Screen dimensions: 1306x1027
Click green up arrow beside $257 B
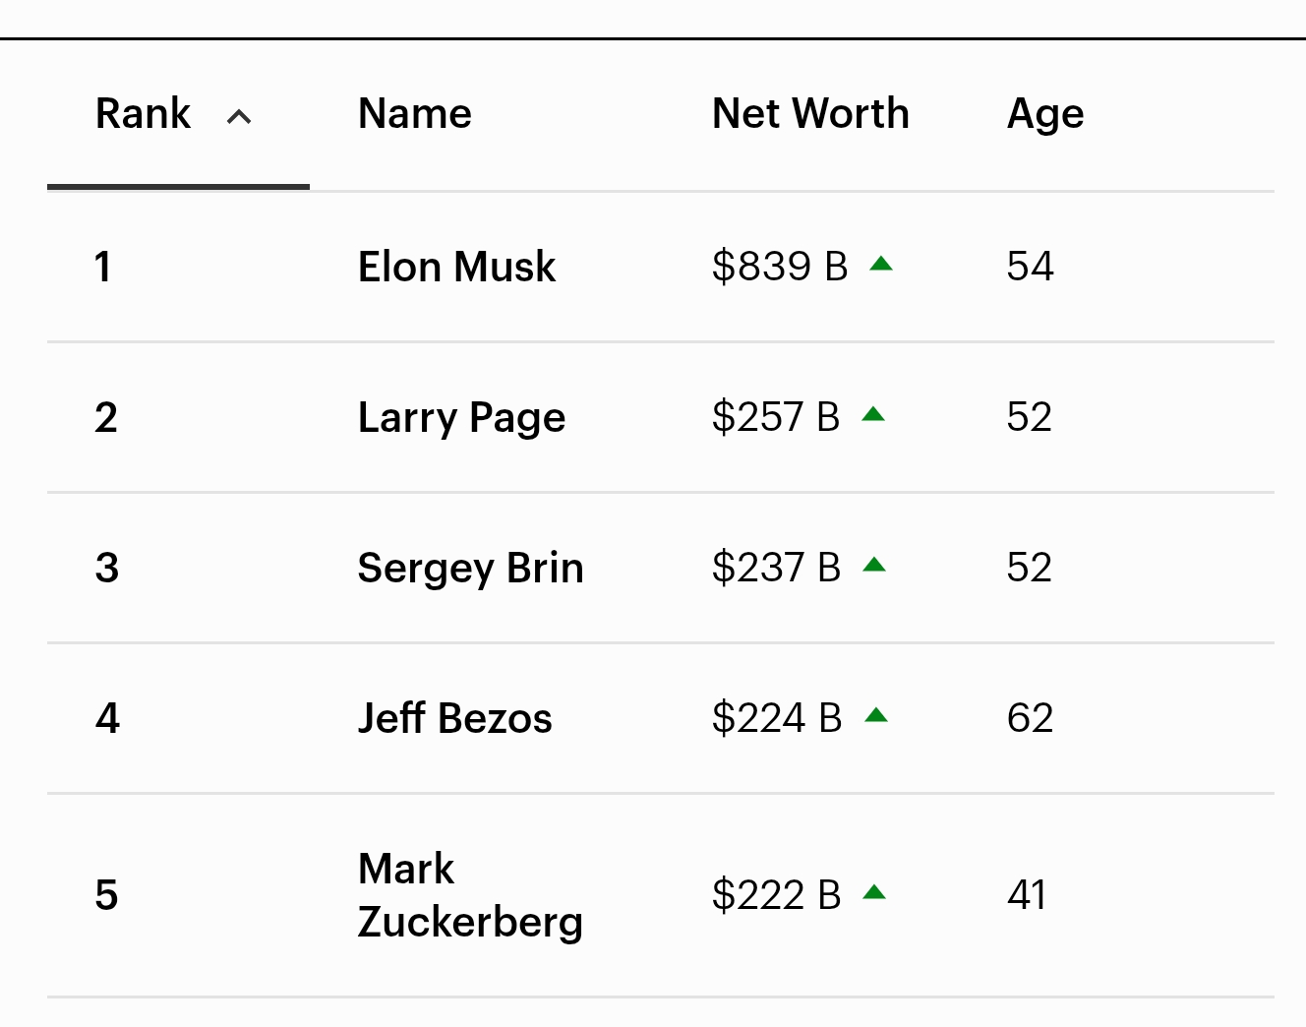[873, 414]
